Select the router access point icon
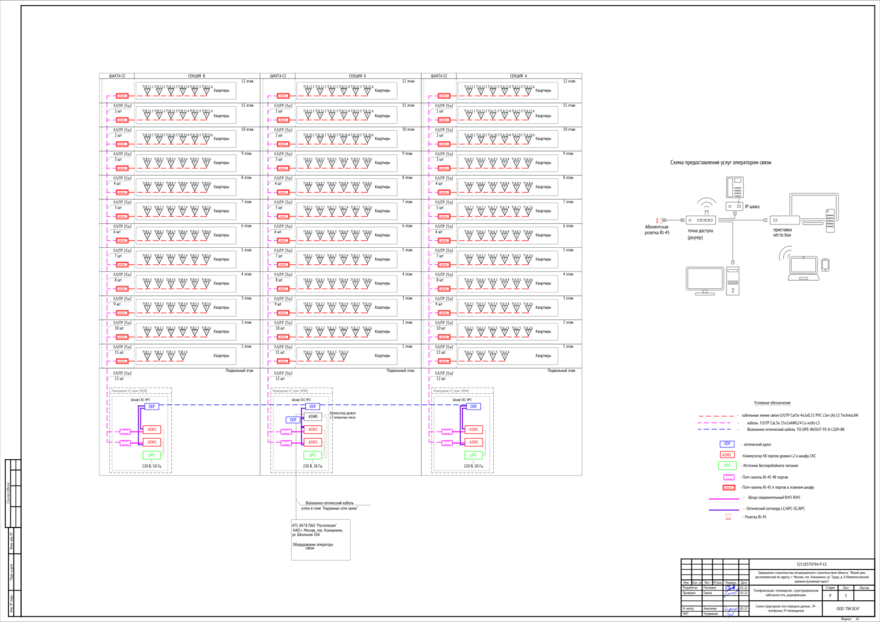The image size is (880, 622). tap(701, 220)
